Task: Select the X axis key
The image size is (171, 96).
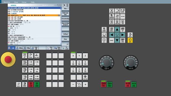Action: (x=73, y=56)
